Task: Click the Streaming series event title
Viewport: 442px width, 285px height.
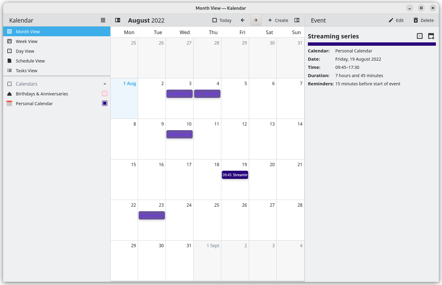Action: [333, 36]
